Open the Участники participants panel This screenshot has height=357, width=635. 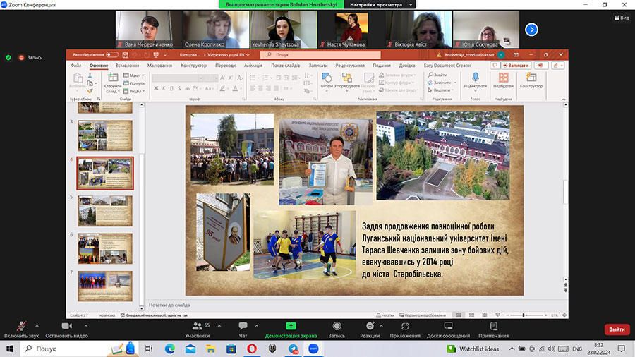(197, 326)
